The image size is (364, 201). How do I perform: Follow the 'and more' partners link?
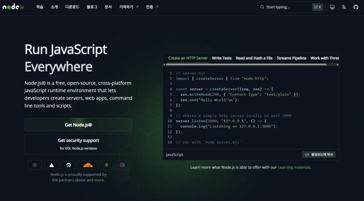95,180
